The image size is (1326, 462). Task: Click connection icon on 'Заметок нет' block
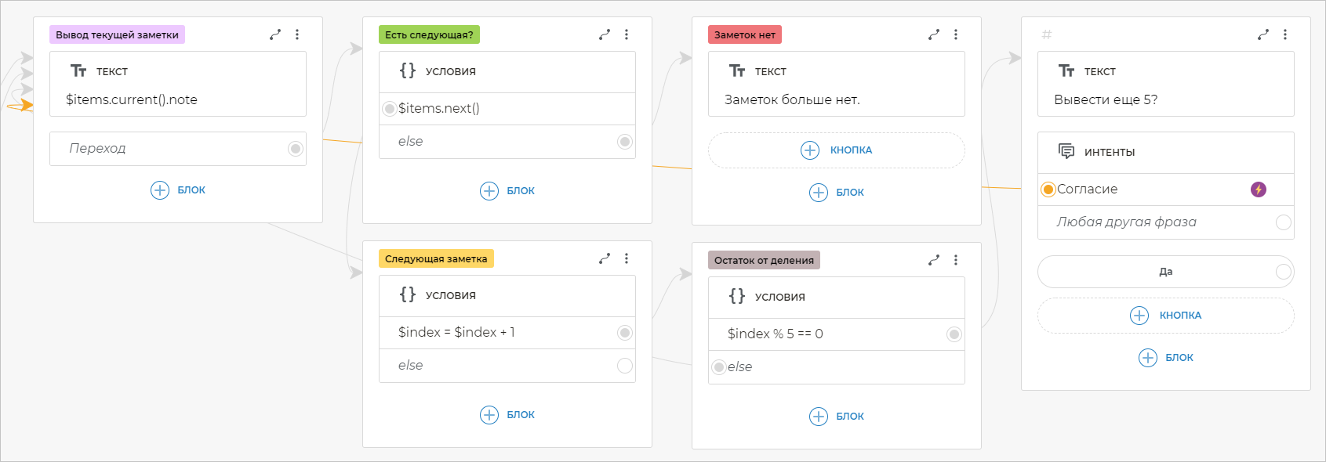click(934, 34)
